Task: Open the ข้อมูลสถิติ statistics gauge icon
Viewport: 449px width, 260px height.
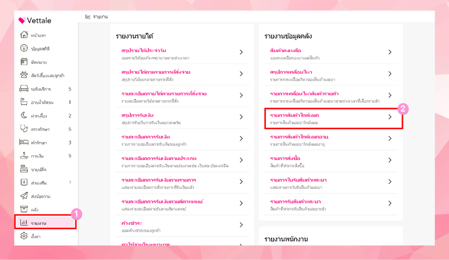Action: pyautogui.click(x=24, y=48)
